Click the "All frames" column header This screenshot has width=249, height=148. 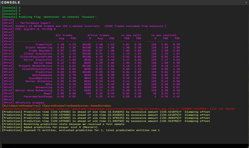(x=64, y=35)
